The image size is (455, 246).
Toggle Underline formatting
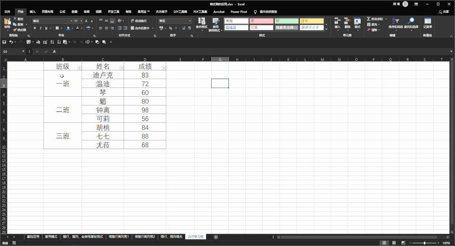pos(46,28)
